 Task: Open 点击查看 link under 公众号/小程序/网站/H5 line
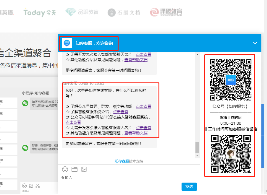pos(73,122)
